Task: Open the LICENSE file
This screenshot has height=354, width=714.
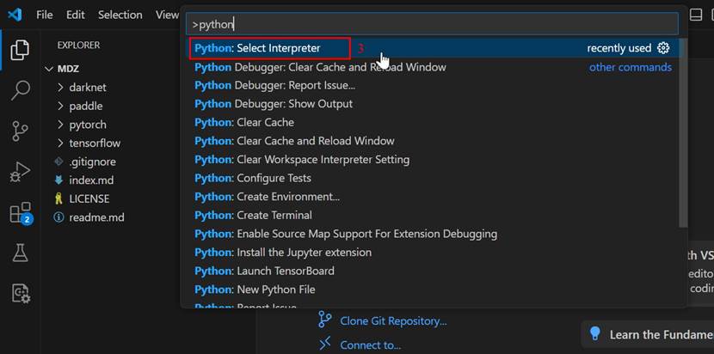Action: tap(89, 198)
